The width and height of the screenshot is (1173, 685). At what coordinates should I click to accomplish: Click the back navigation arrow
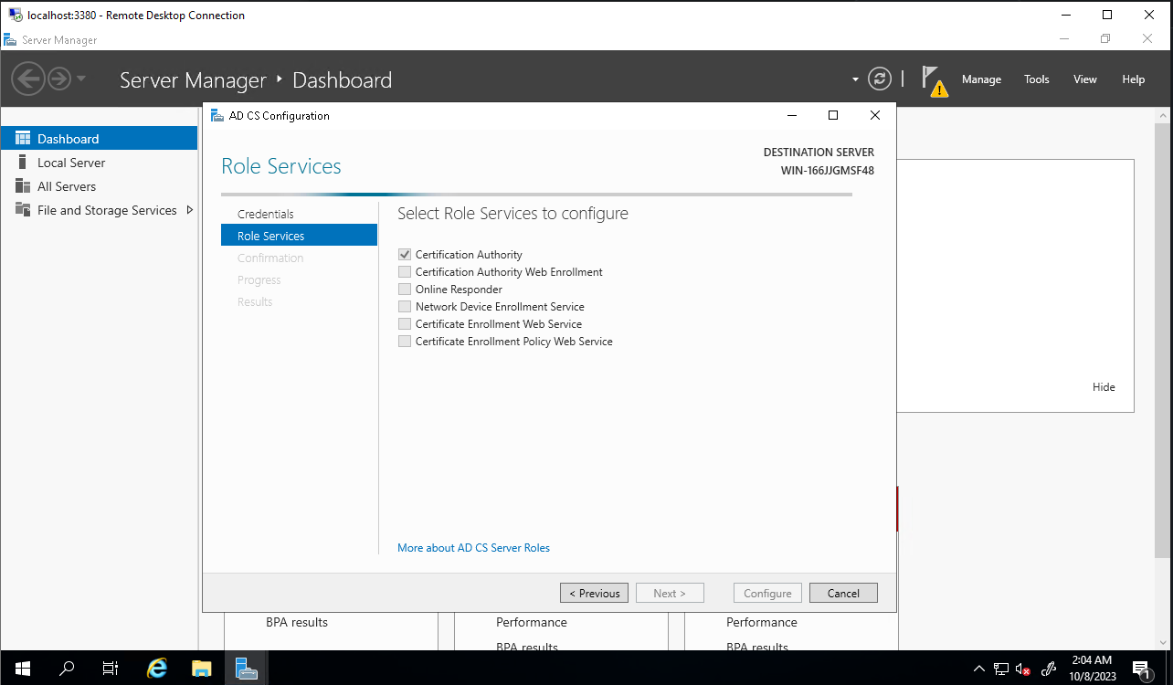[x=27, y=79]
